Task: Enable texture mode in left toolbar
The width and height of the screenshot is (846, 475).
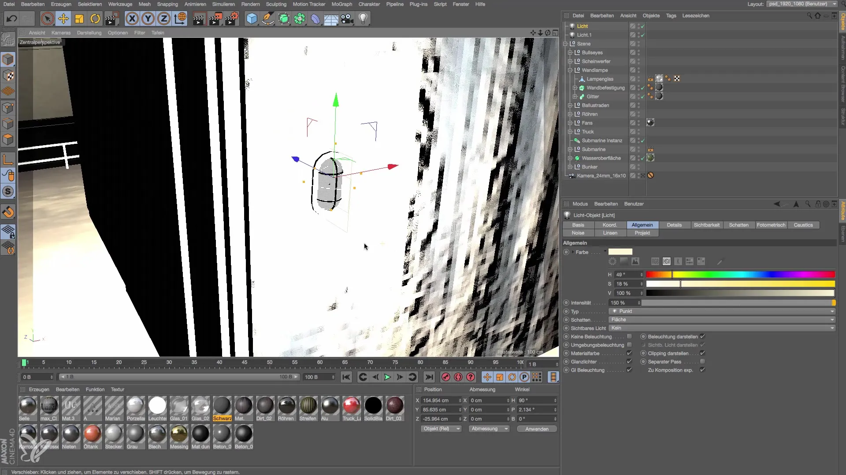Action: (8, 76)
